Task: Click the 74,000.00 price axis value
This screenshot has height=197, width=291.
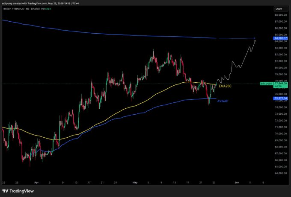Action: pyautogui.click(x=281, y=107)
